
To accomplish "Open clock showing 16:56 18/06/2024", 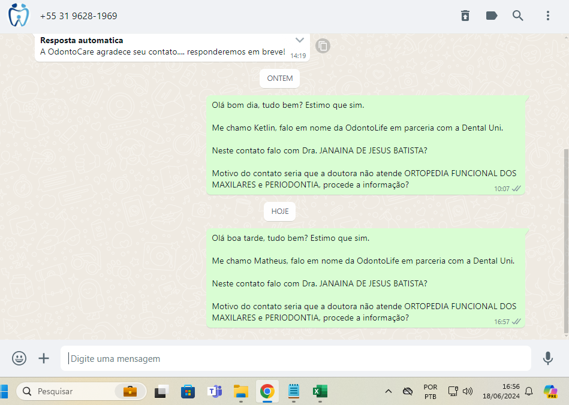I will [x=501, y=391].
